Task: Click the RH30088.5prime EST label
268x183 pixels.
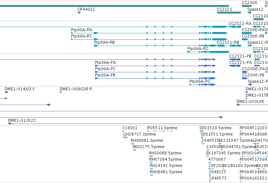Action: [165, 153]
